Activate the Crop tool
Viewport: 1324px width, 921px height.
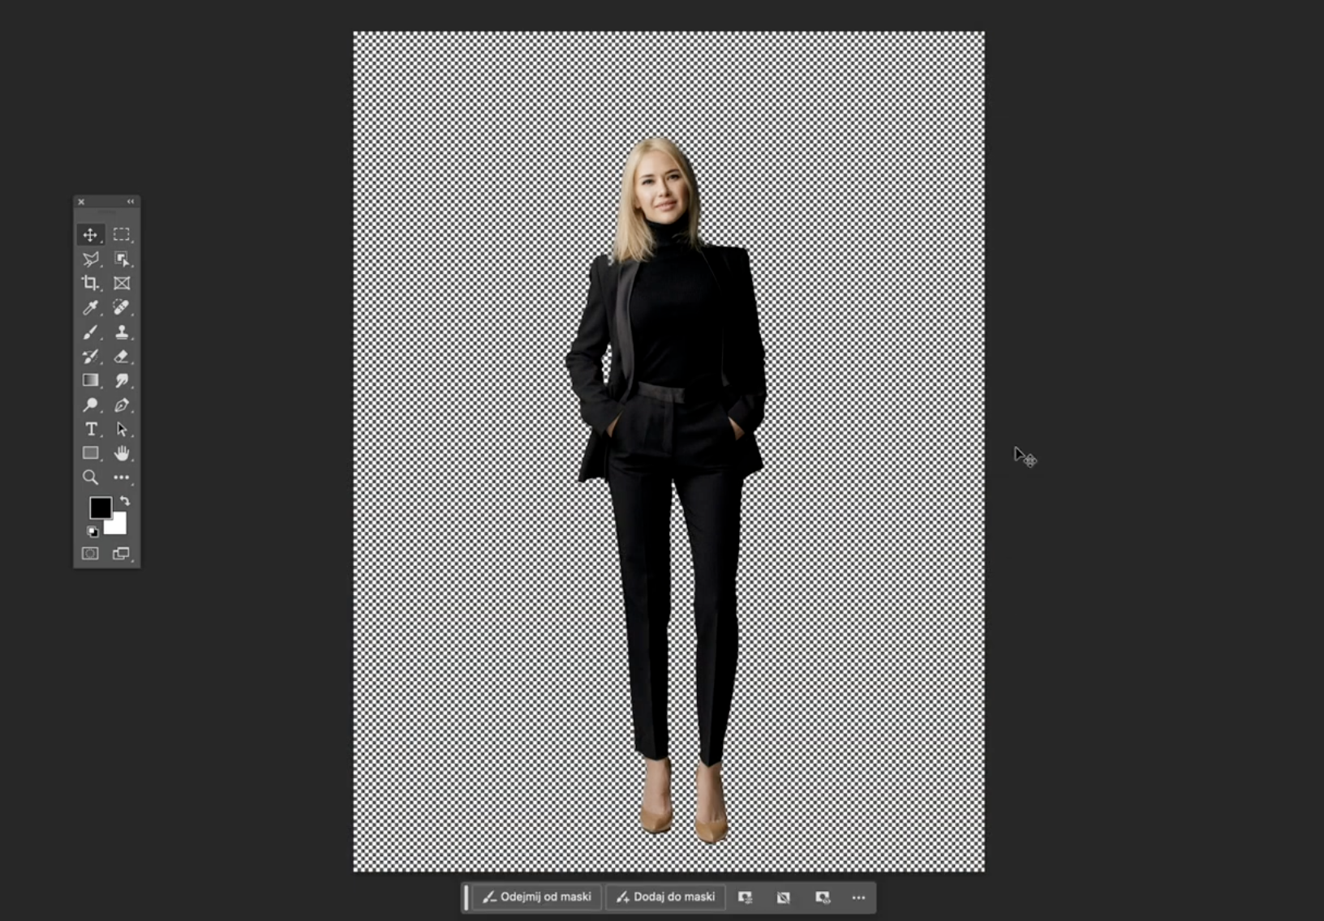click(x=90, y=283)
